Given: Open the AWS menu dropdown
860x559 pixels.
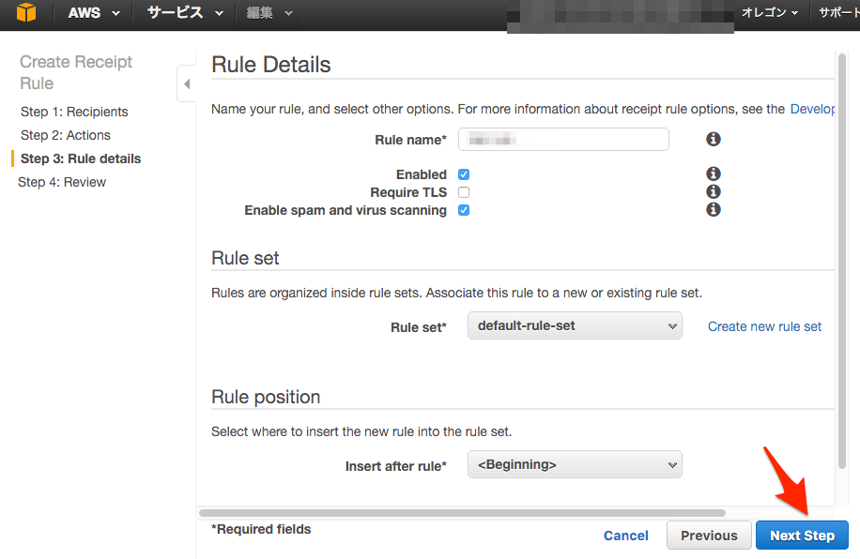Looking at the screenshot, I should click(x=94, y=13).
